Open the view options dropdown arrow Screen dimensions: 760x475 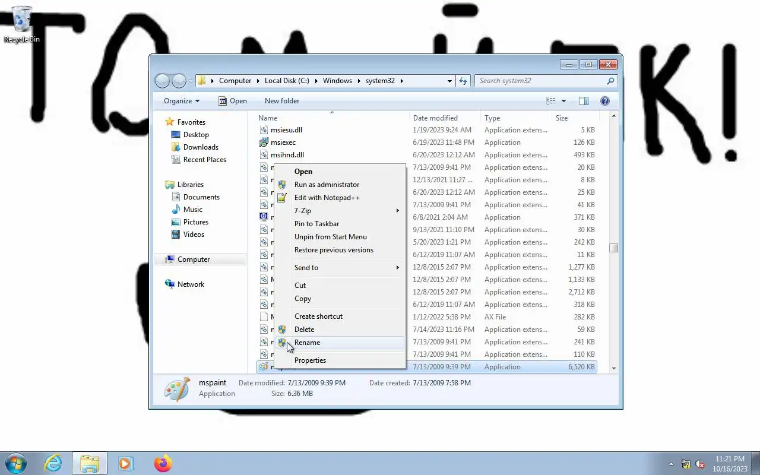tap(563, 101)
